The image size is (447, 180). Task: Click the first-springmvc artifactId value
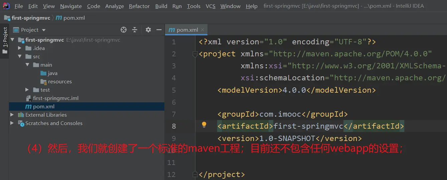click(x=308, y=126)
